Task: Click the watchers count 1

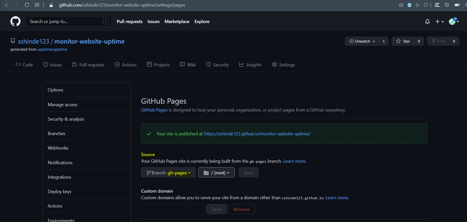Action: pos(383,41)
